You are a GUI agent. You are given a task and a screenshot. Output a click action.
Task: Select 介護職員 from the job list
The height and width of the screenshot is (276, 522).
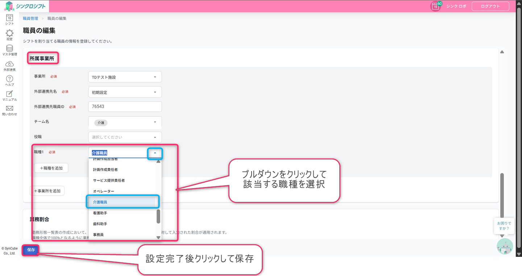(123, 202)
